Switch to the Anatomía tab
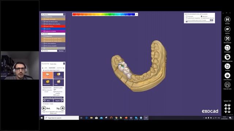The width and height of the screenshot is (234, 131). 52,68
